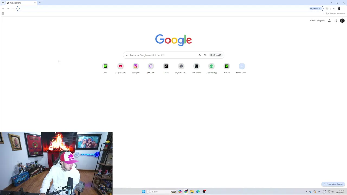The height and width of the screenshot is (195, 347).
Task: Show hidden system tray icons
Action: tap(306, 191)
